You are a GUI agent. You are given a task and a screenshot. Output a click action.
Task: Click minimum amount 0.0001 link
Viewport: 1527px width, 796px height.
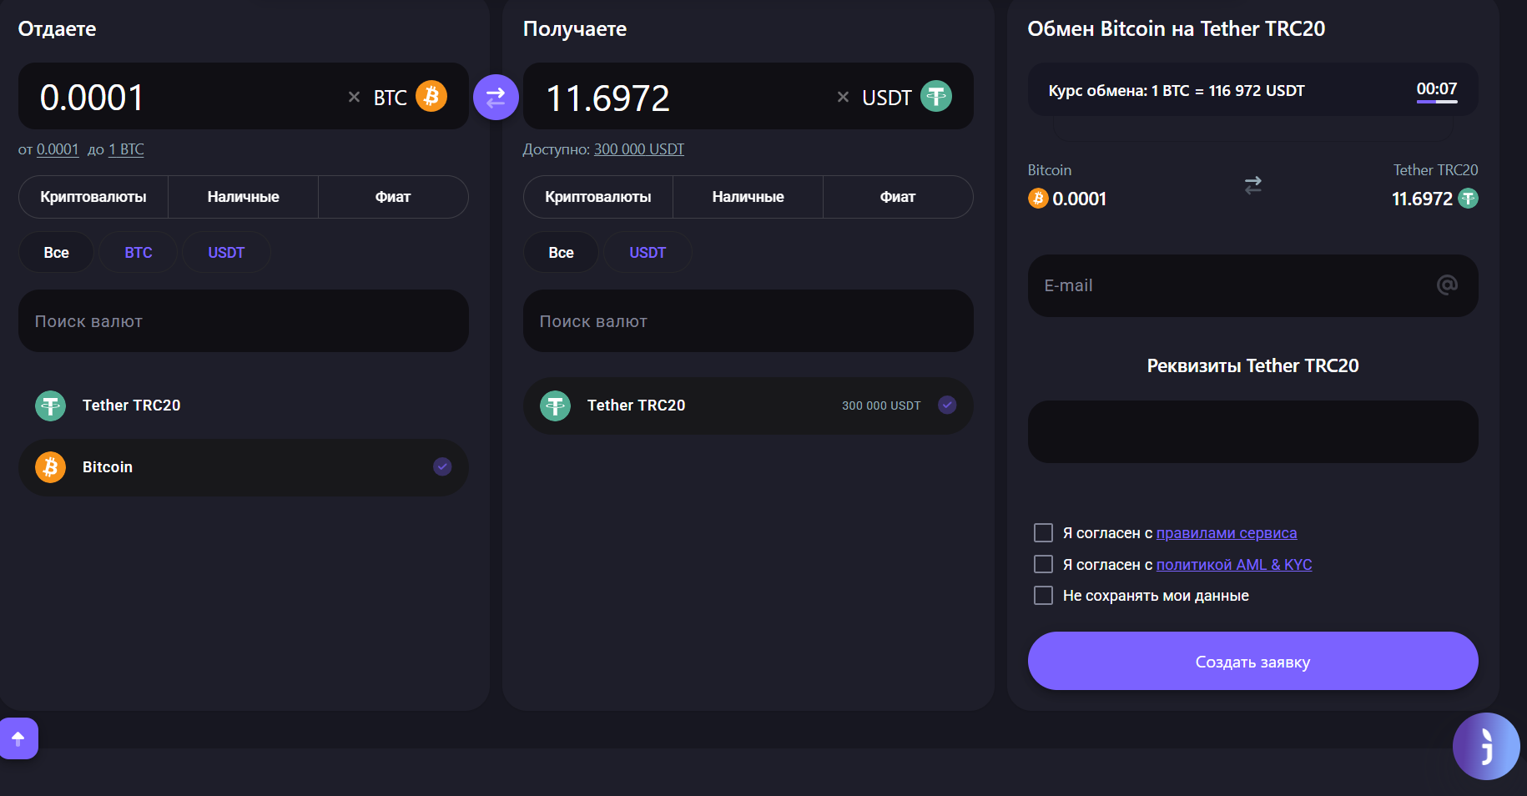[x=58, y=149]
